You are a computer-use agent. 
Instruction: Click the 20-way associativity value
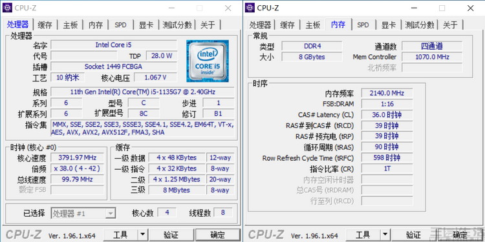(x=221, y=179)
